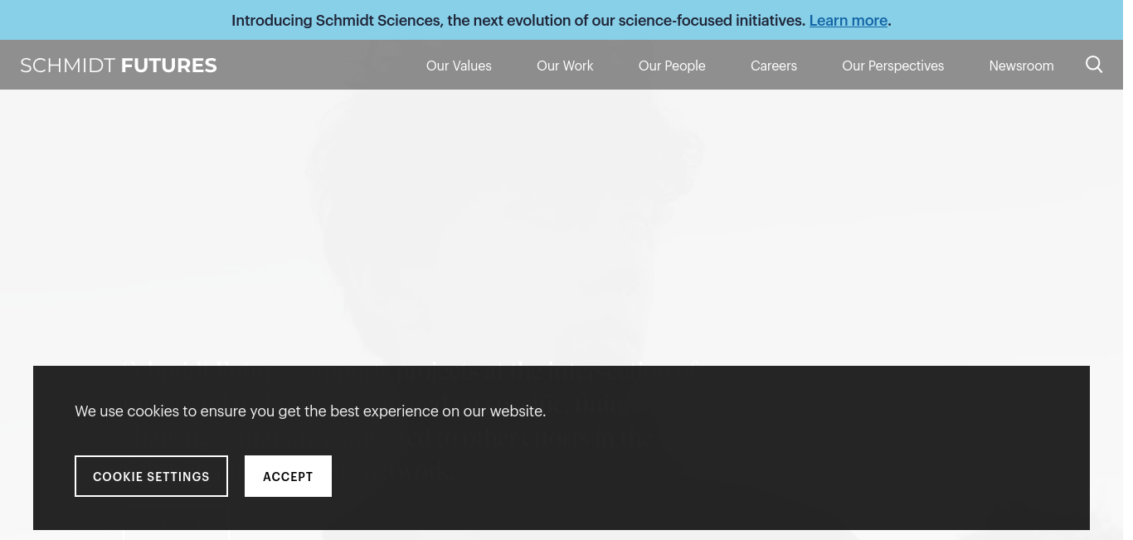
Task: Click the SCHMIDT word in header logo
Action: 68,66
